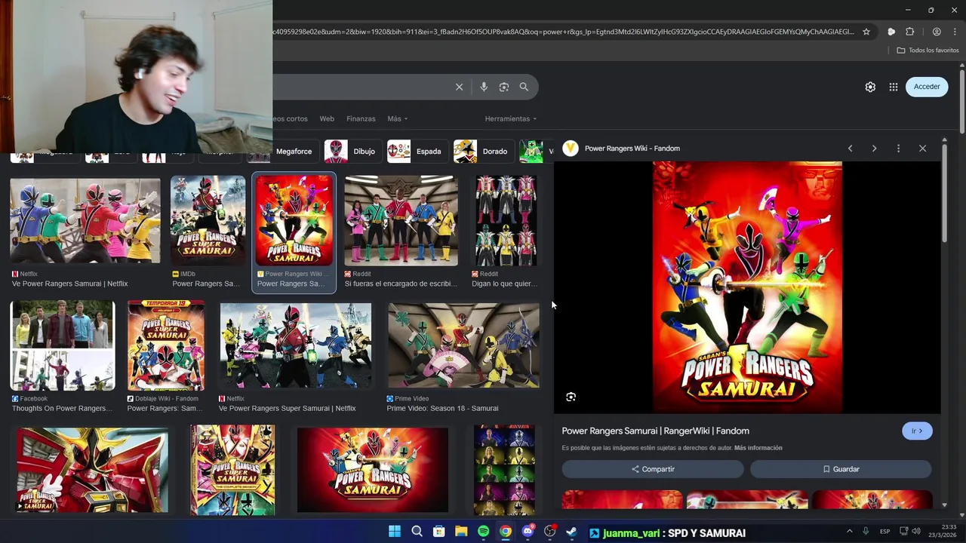Click the magnifier search icon in search box
966x543 pixels.
pyautogui.click(x=524, y=87)
